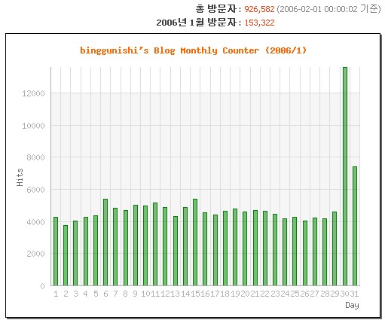Click the y-axis label 6000
The height and width of the screenshot is (320, 385).
35,190
